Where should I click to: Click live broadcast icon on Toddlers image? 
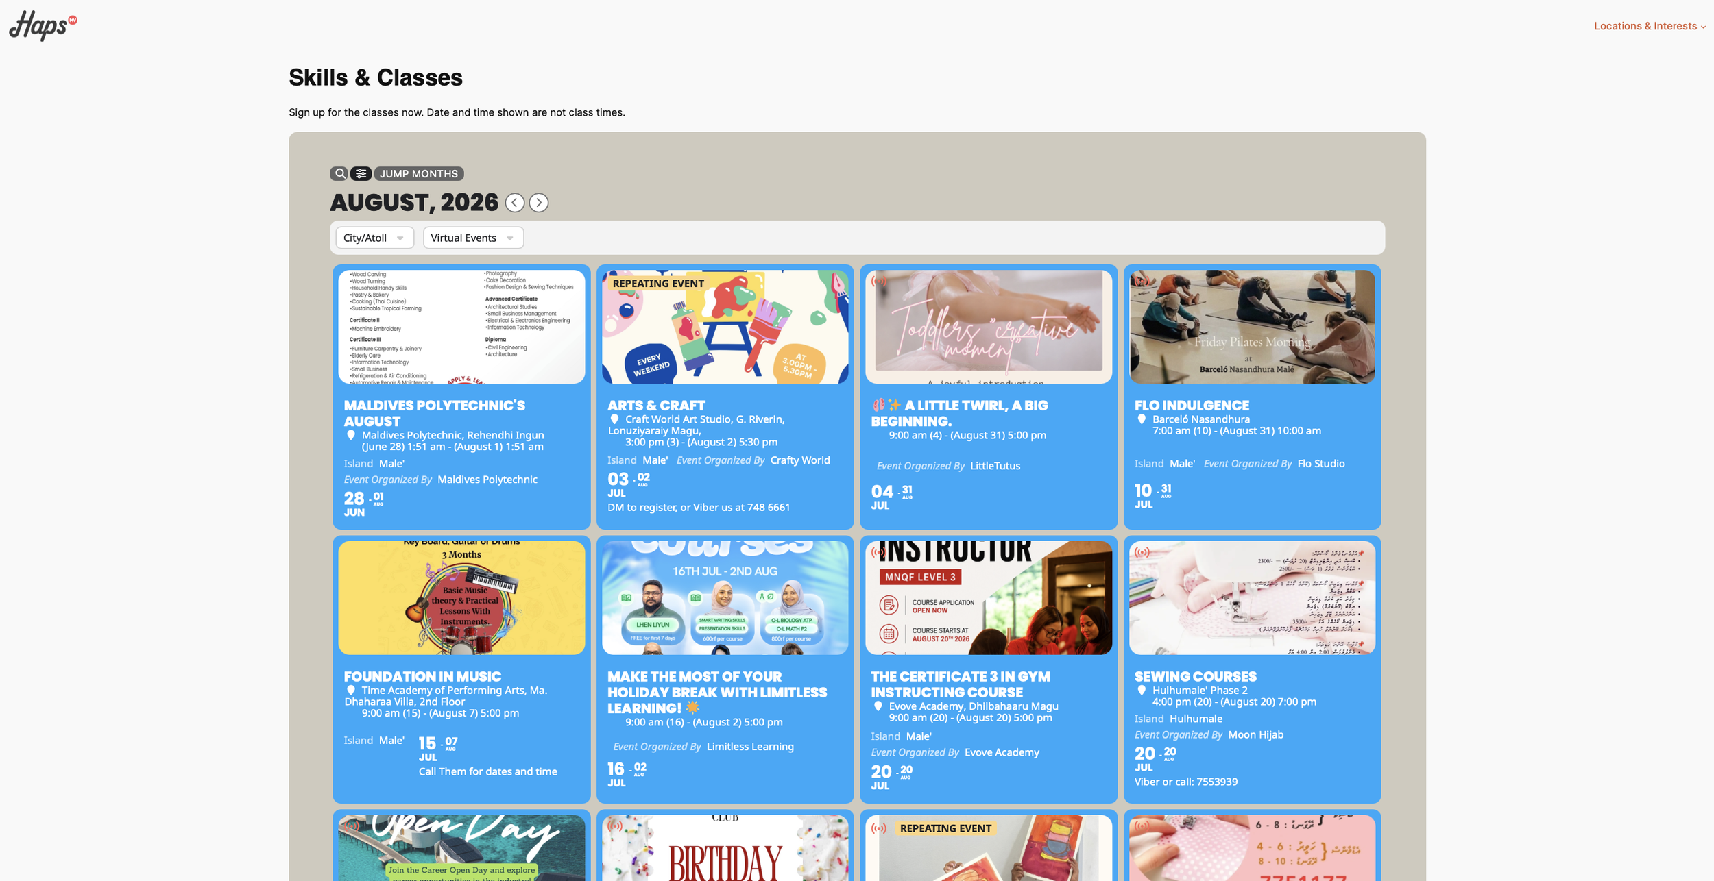coord(878,281)
